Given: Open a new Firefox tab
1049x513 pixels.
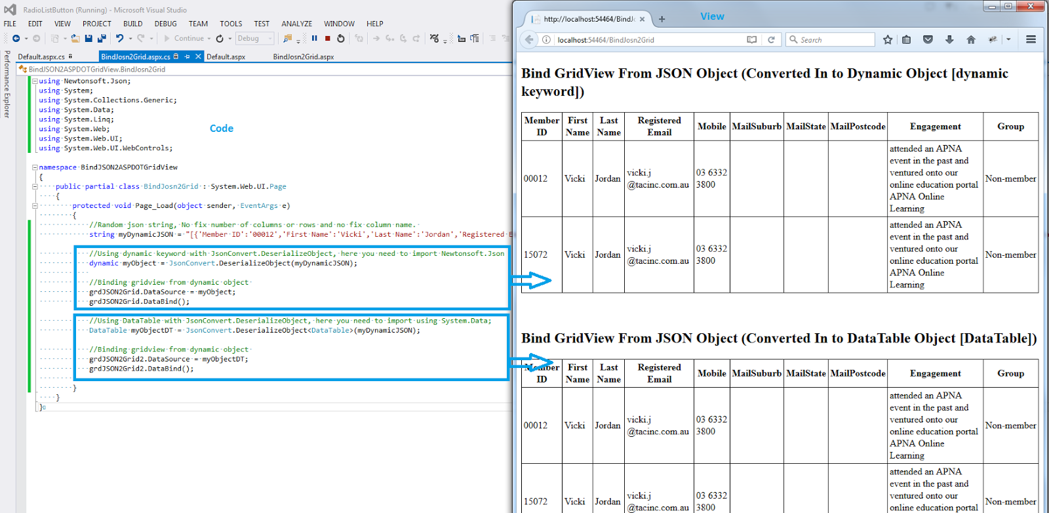Looking at the screenshot, I should [662, 19].
